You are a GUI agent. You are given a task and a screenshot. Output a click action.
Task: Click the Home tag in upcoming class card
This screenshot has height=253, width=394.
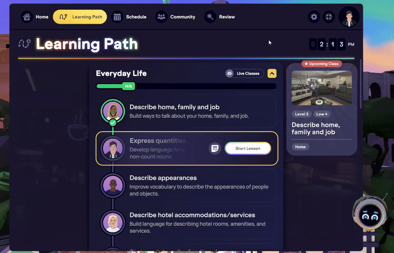(300, 147)
